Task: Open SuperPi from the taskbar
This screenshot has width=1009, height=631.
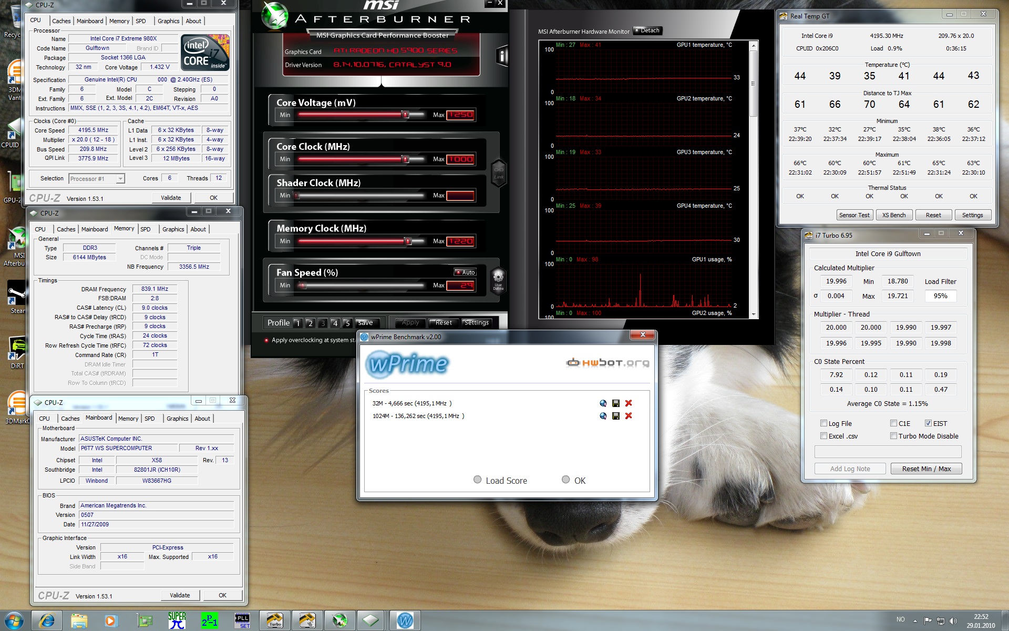Action: click(177, 620)
